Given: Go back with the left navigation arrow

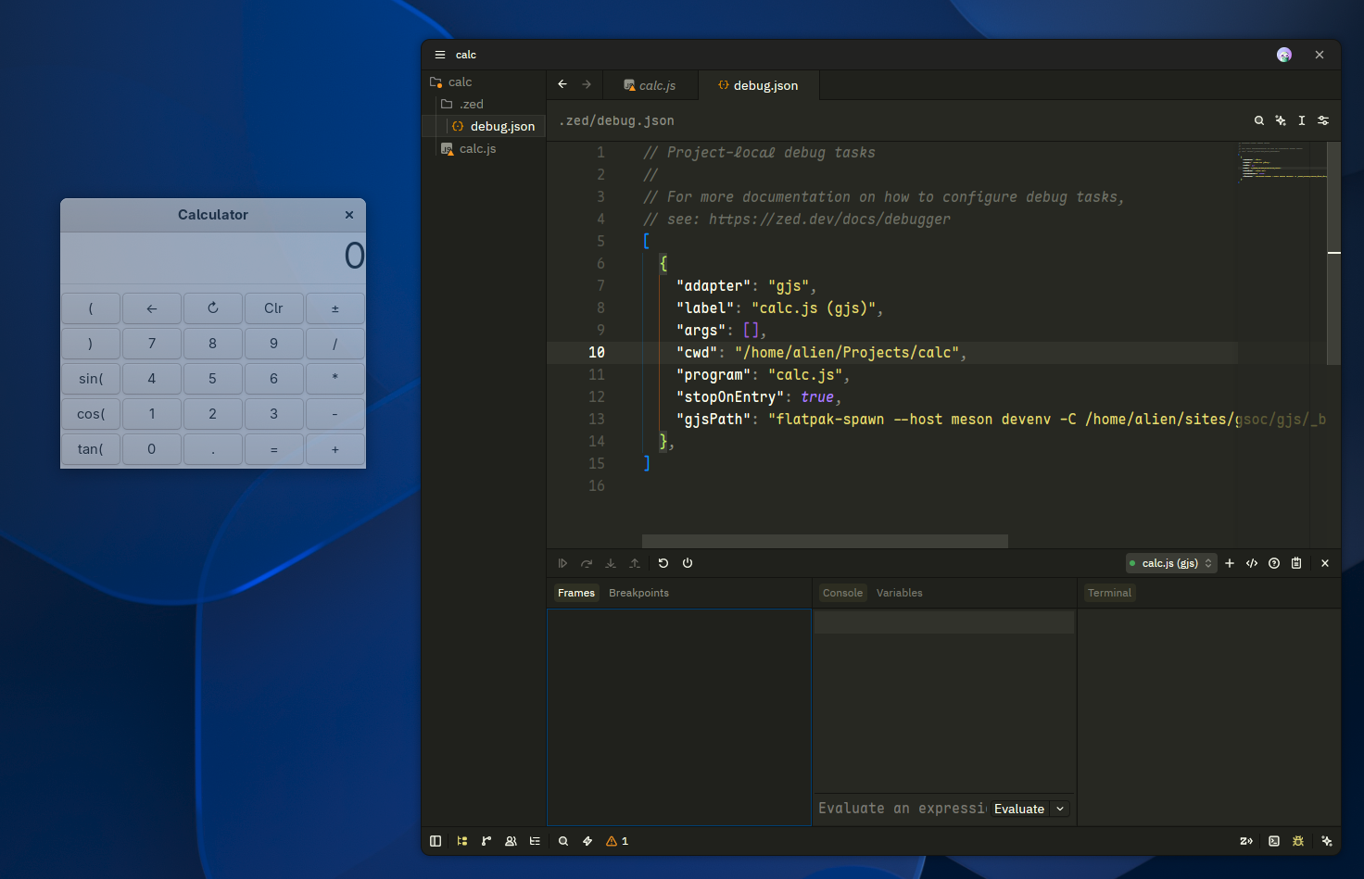Looking at the screenshot, I should tap(562, 84).
